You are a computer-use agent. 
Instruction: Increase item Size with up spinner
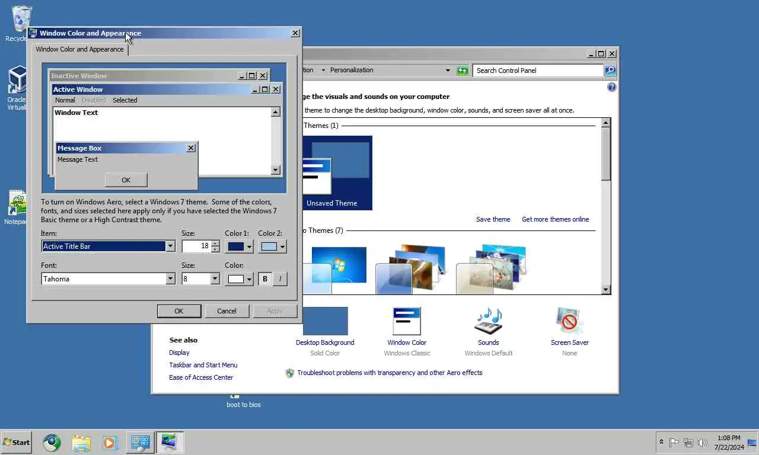[215, 243]
